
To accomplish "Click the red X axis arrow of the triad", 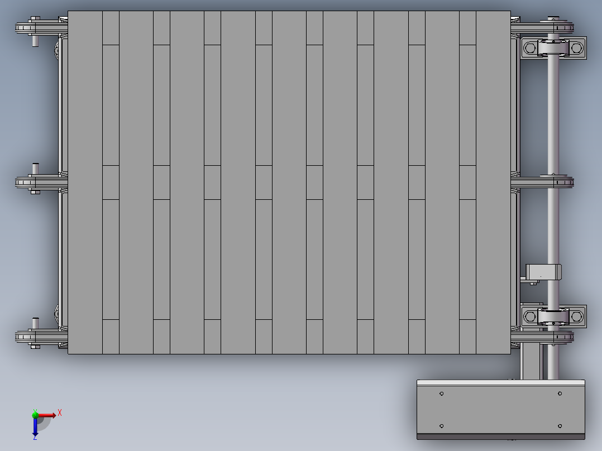I will (x=47, y=415).
